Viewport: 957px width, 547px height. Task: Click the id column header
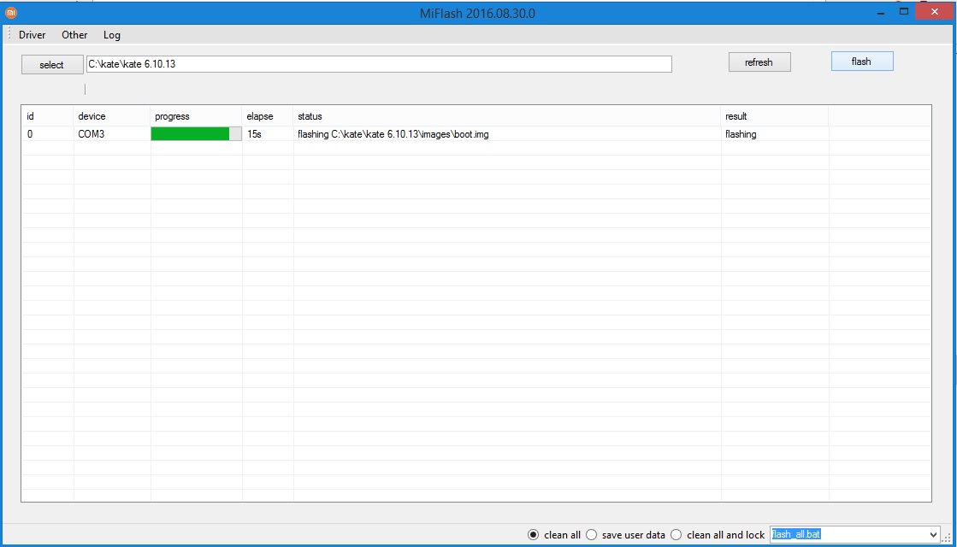click(x=48, y=116)
